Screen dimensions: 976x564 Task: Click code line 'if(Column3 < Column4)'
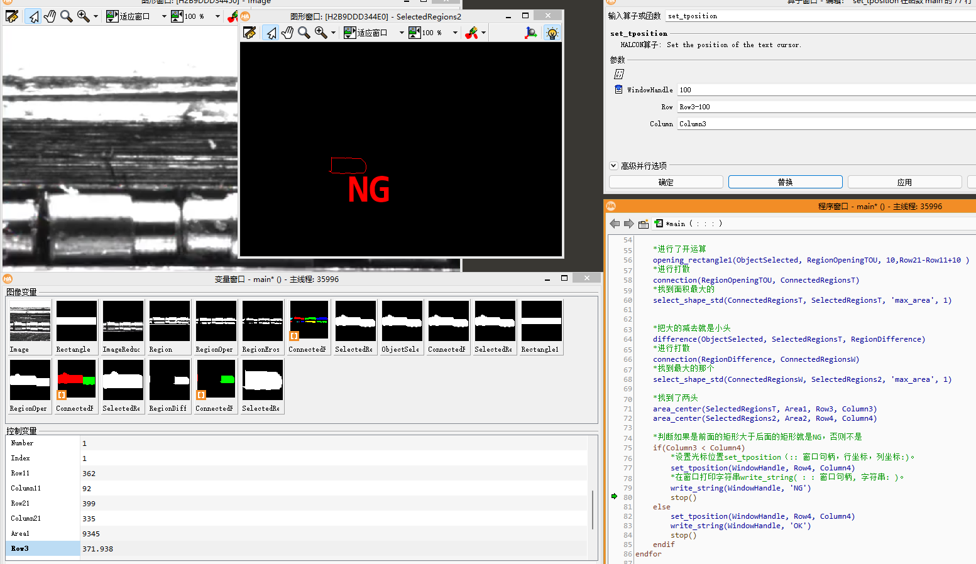click(x=699, y=448)
